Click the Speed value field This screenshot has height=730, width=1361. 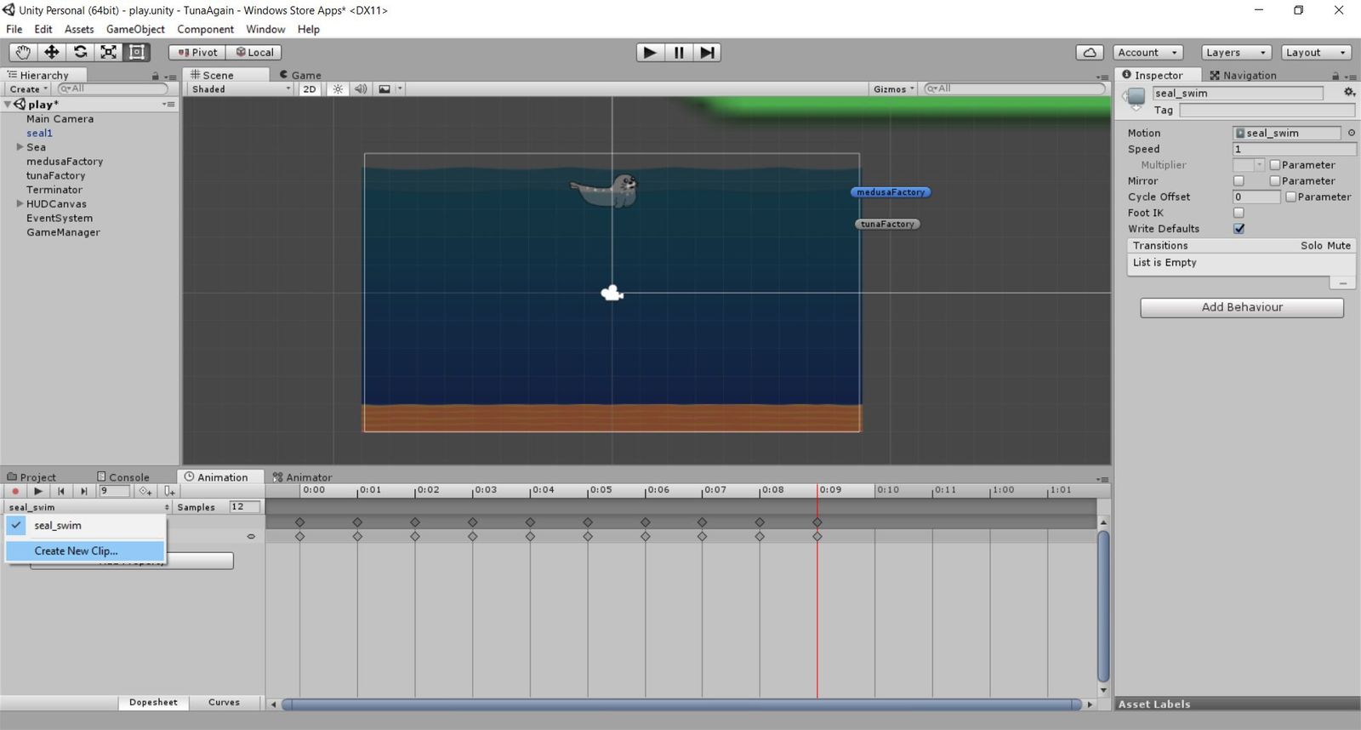pos(1294,149)
